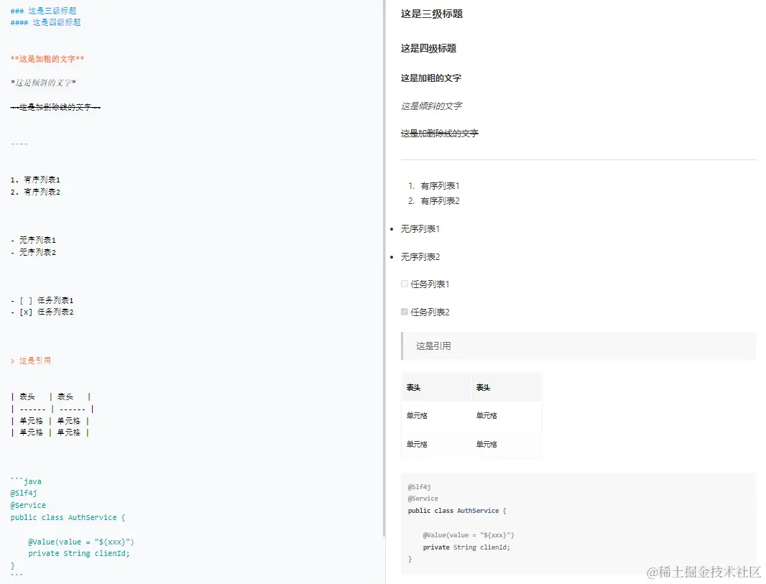
Task: Click '2. 有序列表2' in editor
Action: [35, 192]
